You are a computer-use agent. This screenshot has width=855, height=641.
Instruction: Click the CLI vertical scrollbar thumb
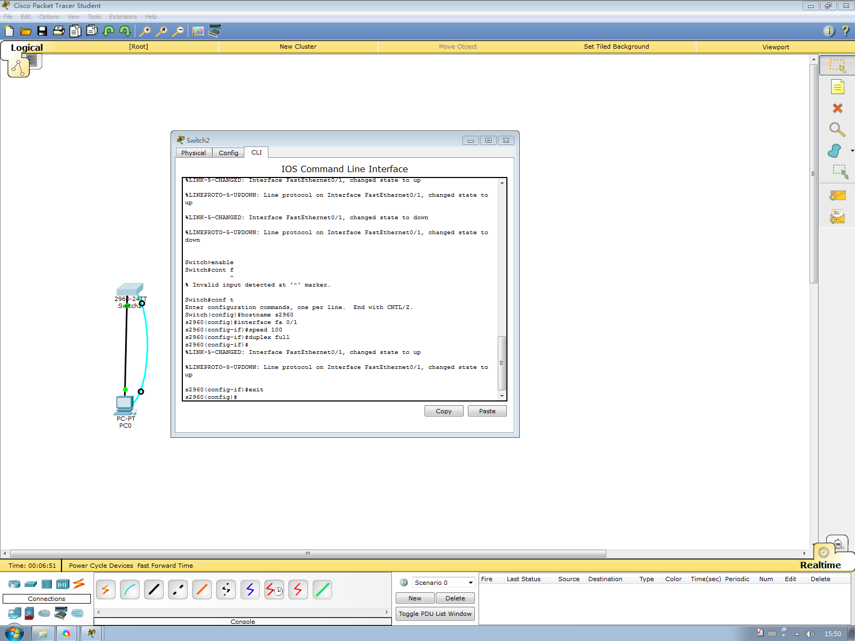(x=502, y=363)
